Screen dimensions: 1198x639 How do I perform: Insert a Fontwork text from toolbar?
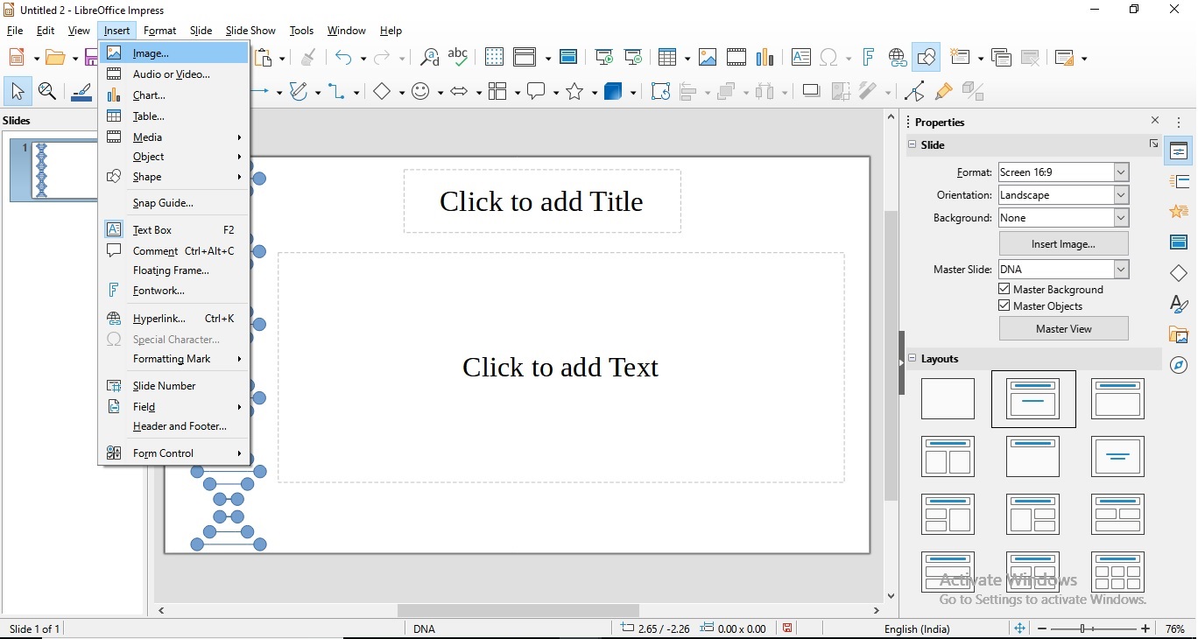(x=867, y=57)
